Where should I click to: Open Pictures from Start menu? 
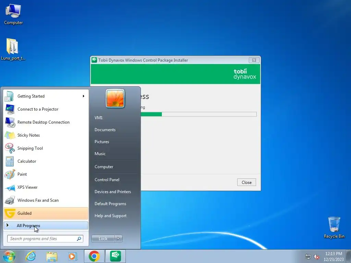101,142
